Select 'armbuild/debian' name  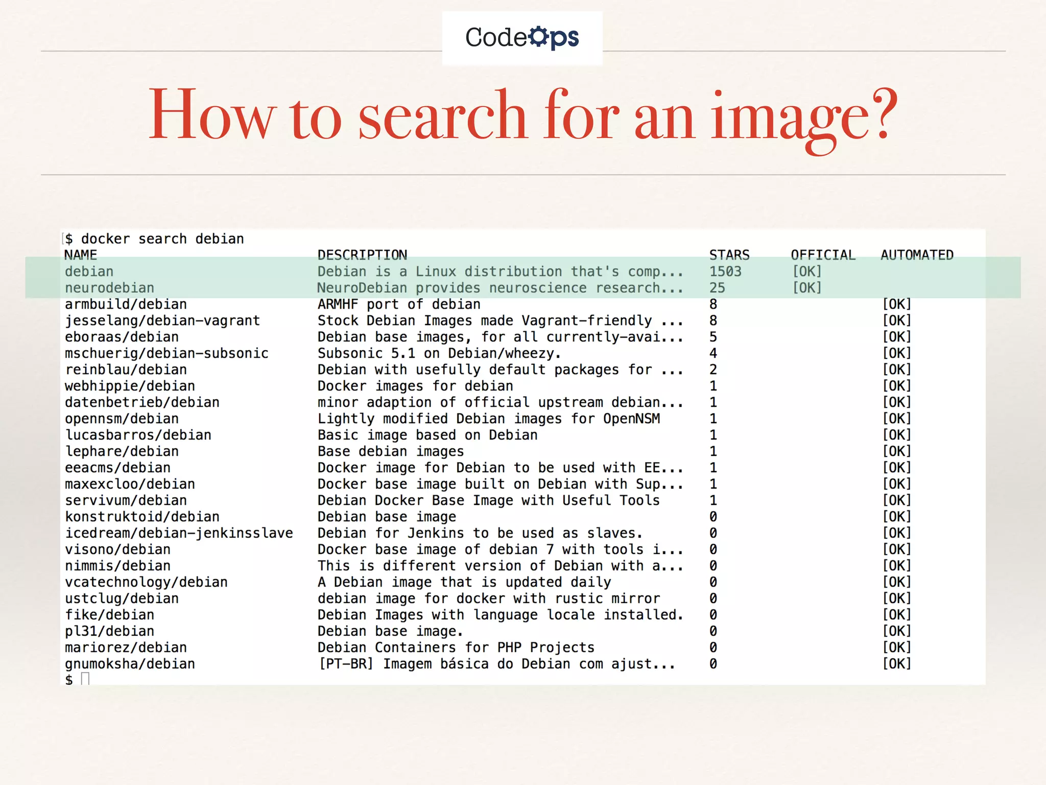point(126,304)
